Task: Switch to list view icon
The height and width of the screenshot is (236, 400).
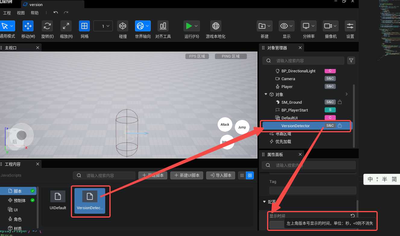Action: [242, 175]
